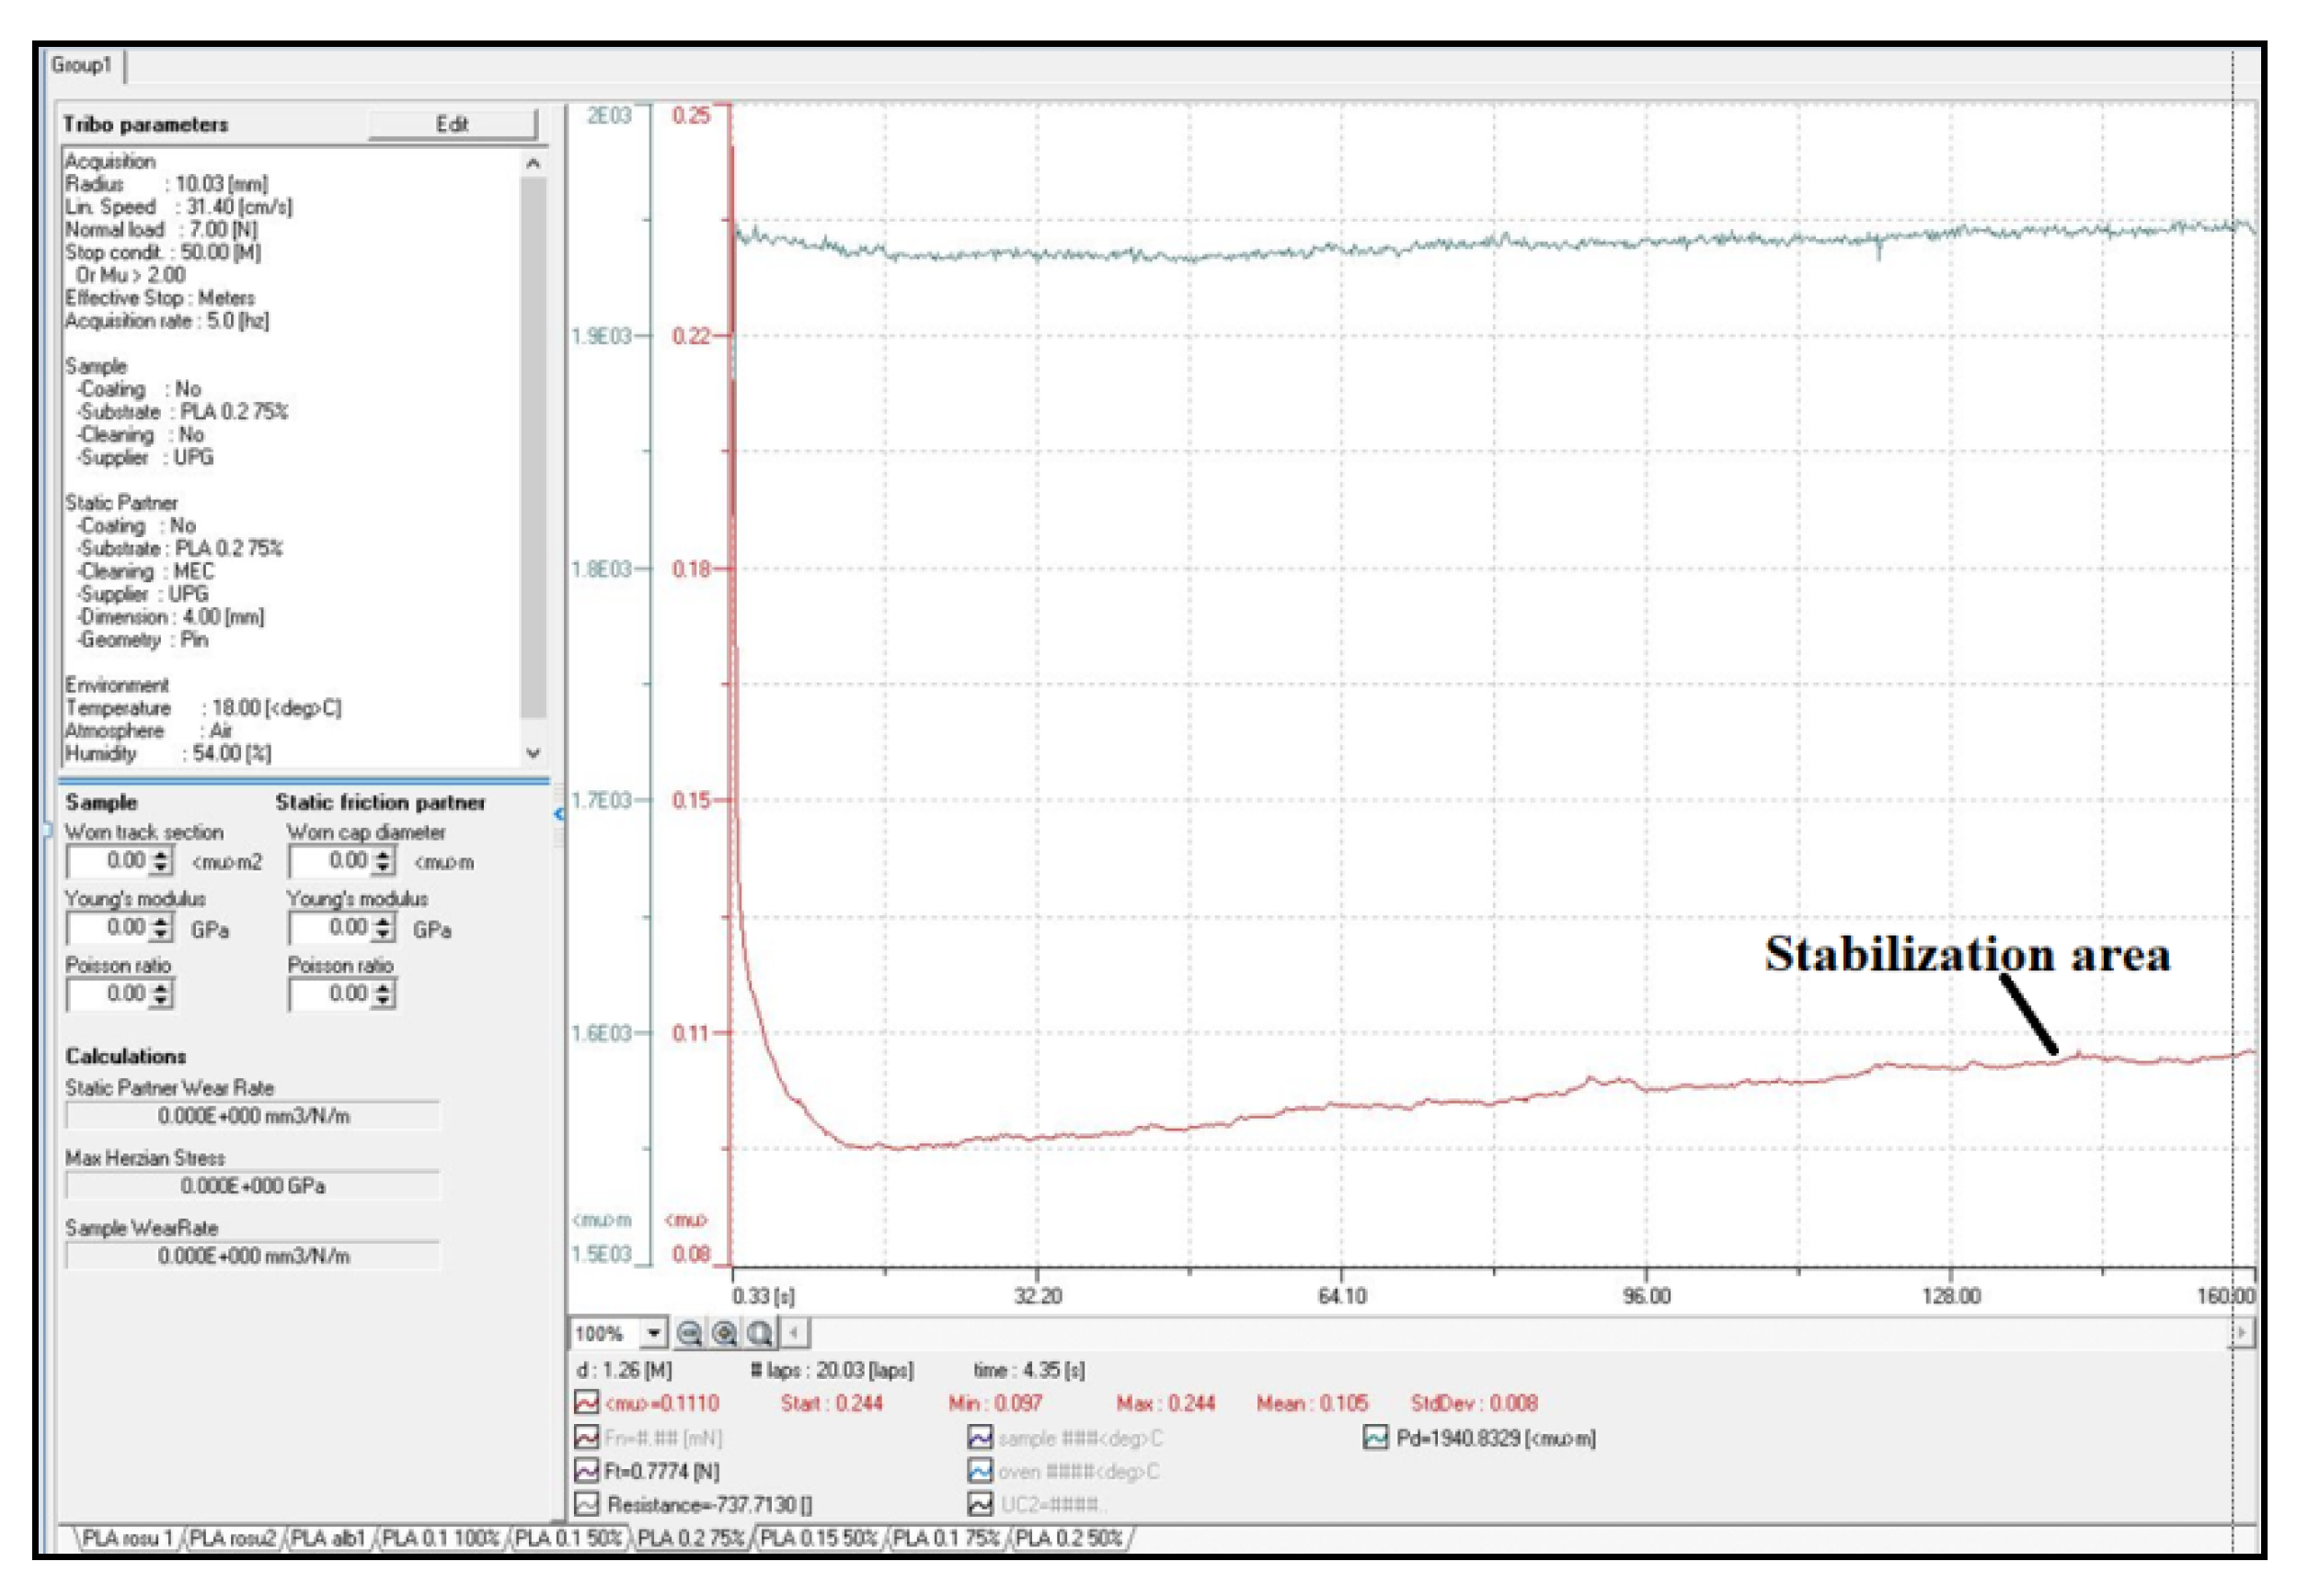This screenshot has width=2297, height=1596.
Task: Click the Ft tangential force curve icon
Action: click(x=586, y=1471)
